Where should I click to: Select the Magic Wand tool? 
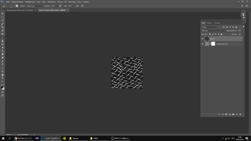pyautogui.click(x=2, y=24)
